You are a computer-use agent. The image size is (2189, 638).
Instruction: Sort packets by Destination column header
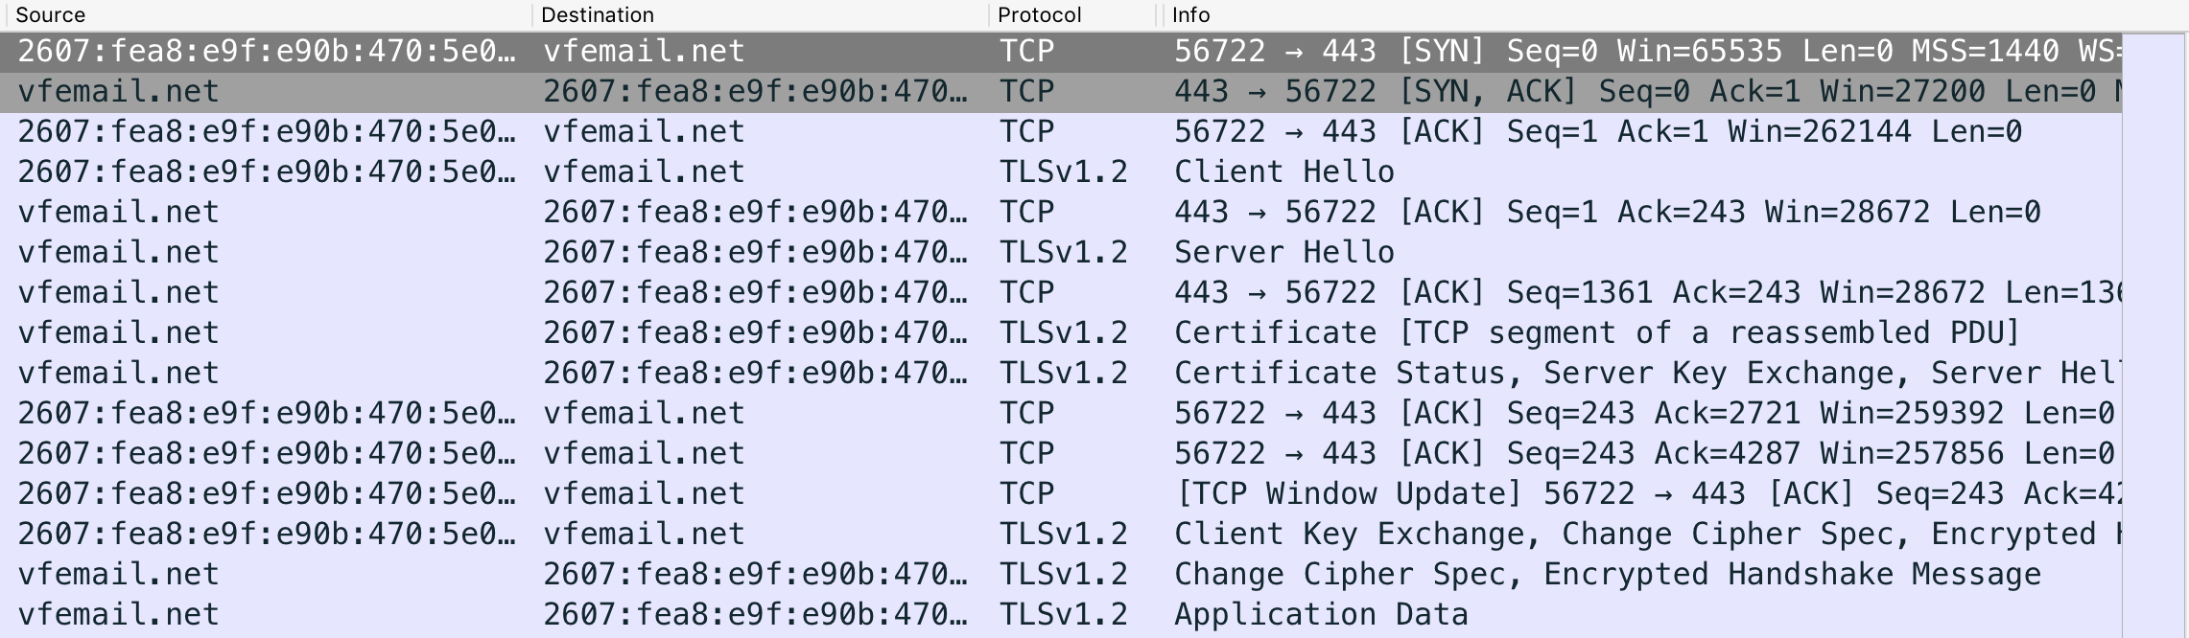(761, 14)
